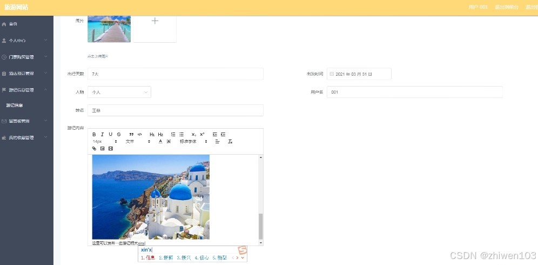This screenshot has width=538, height=265.
Task: Expand more IME candidate options
Action: 243,258
